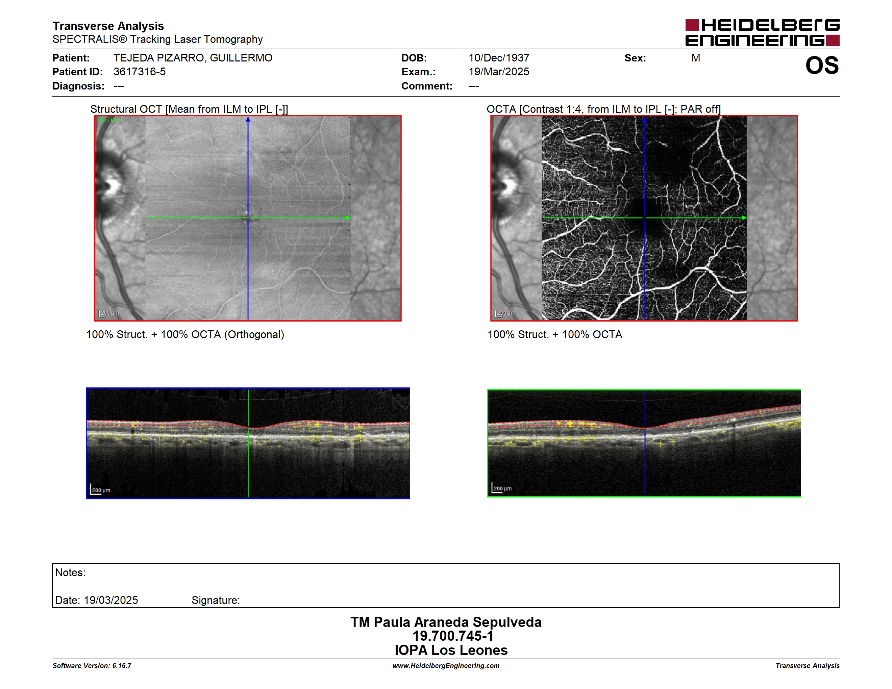Image resolution: width=892 pixels, height=689 pixels.
Task: Click the footer "Transverse Analysis" text at right
Action: pos(808,665)
